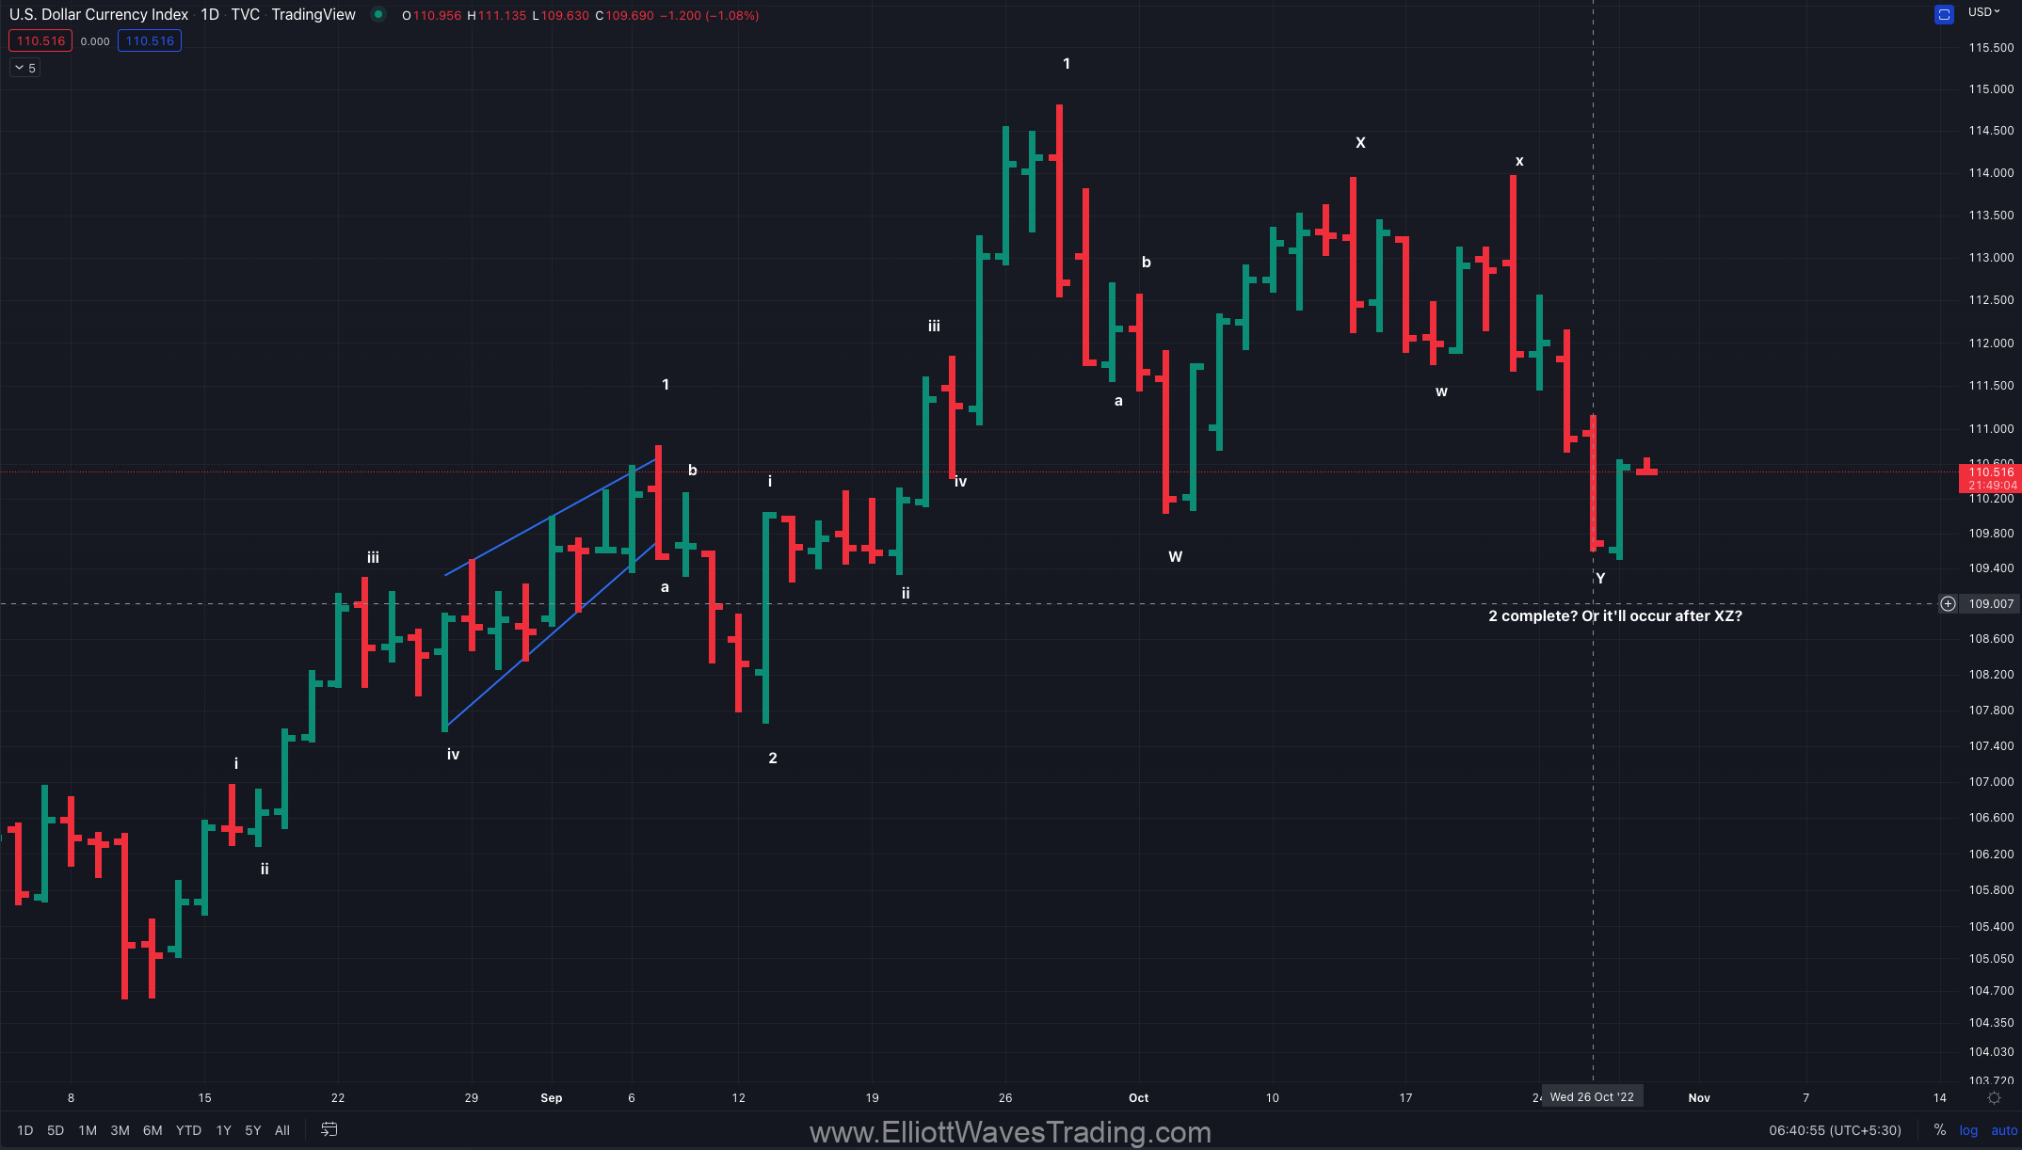
Task: Open the chart settings gear icon
Action: click(1994, 1098)
